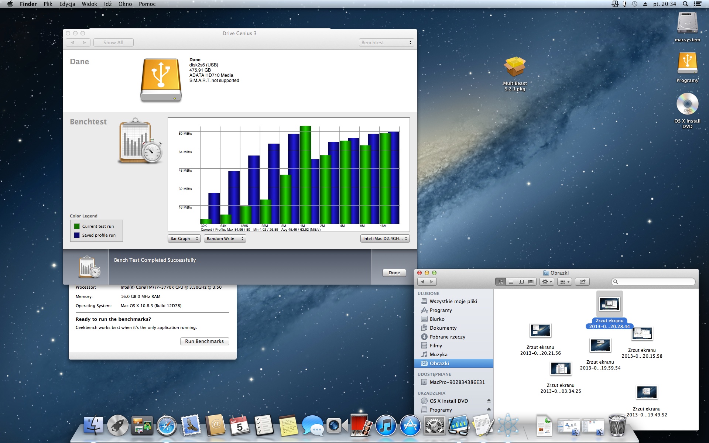Open the Finder action gear menu
The image size is (709, 443).
point(547,282)
